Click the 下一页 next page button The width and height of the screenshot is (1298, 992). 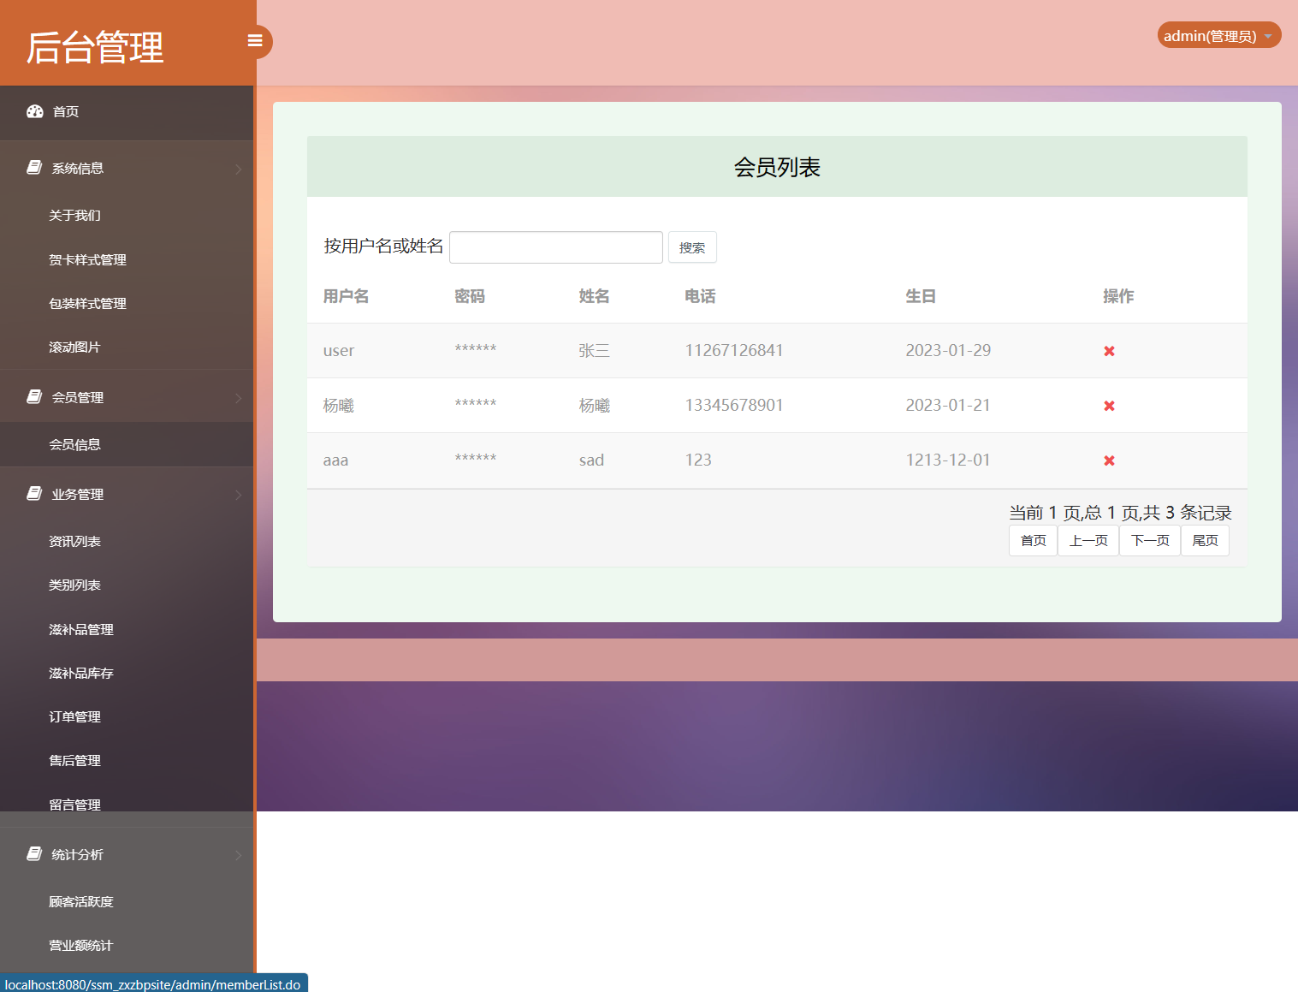tap(1149, 540)
